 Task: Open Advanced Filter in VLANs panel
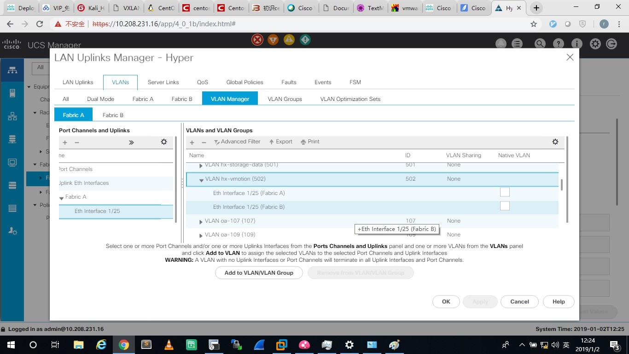(x=237, y=142)
